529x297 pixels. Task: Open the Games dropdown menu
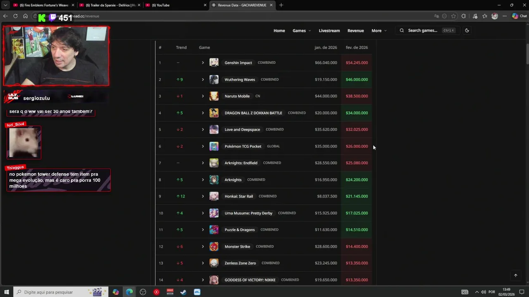click(x=301, y=31)
